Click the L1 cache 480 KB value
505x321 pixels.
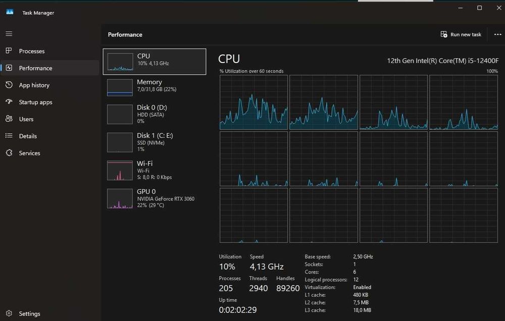pyautogui.click(x=361, y=295)
